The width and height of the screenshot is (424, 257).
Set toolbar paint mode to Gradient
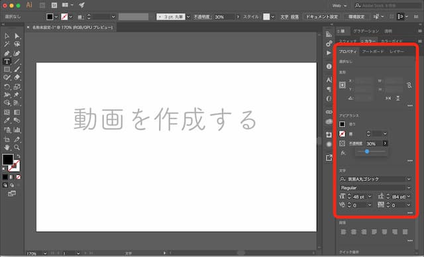[12, 177]
